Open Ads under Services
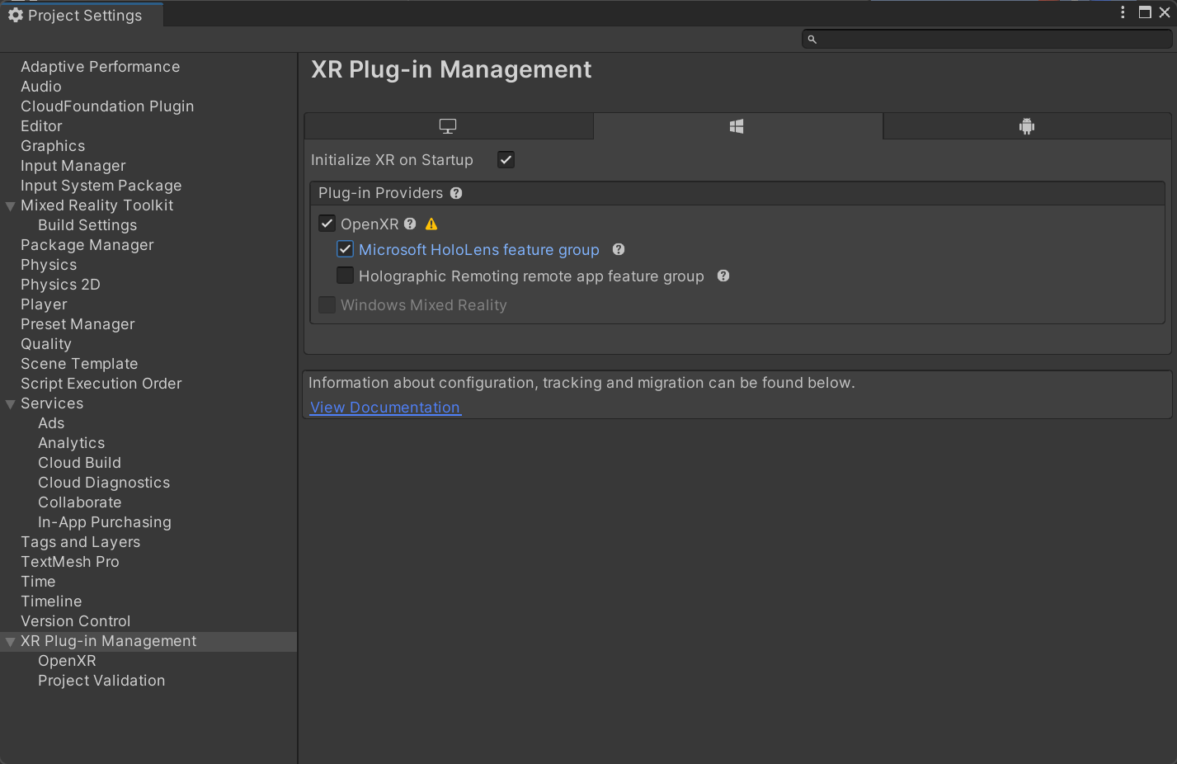The width and height of the screenshot is (1177, 764). (51, 423)
